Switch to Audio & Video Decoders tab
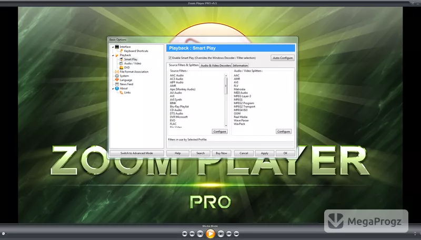The height and width of the screenshot is (240, 421). click(x=216, y=65)
